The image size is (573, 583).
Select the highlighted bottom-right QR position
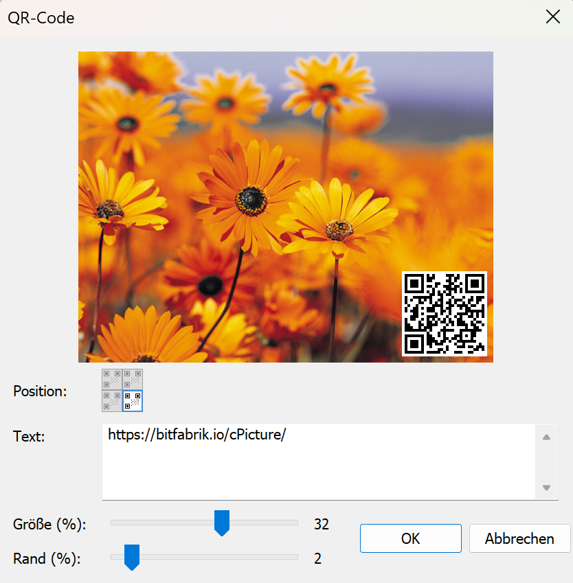pos(133,400)
